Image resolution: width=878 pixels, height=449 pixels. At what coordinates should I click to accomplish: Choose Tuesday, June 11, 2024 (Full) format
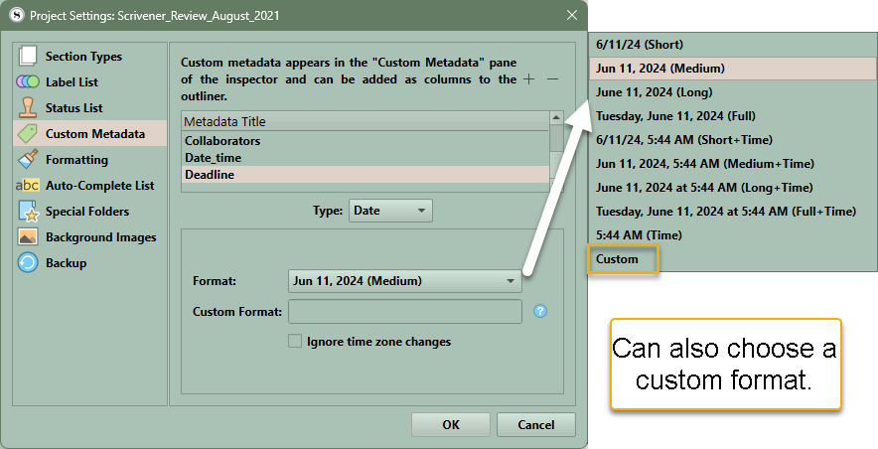[x=732, y=116]
